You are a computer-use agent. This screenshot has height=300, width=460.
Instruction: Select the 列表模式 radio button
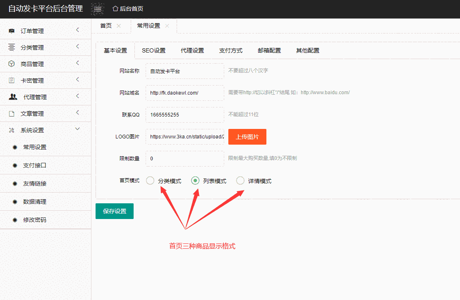coord(195,181)
